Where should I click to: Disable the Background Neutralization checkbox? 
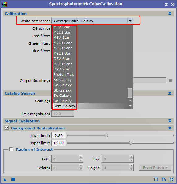7,128
